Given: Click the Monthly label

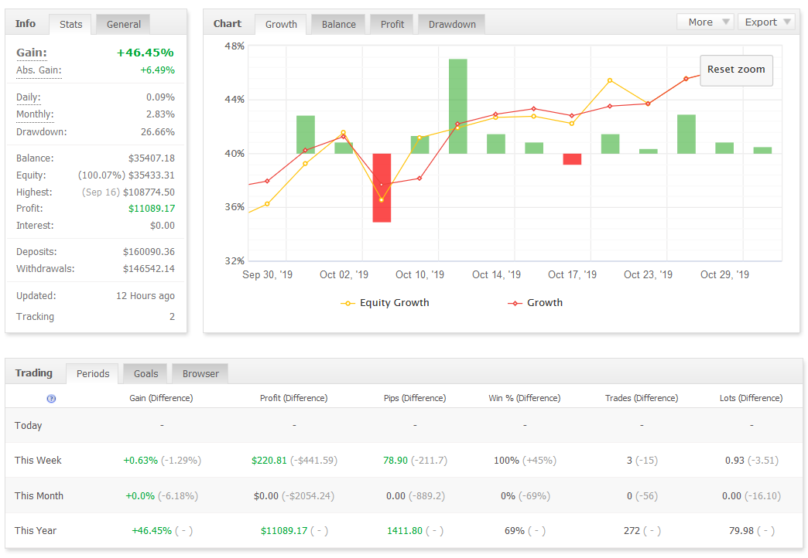Looking at the screenshot, I should click(35, 114).
